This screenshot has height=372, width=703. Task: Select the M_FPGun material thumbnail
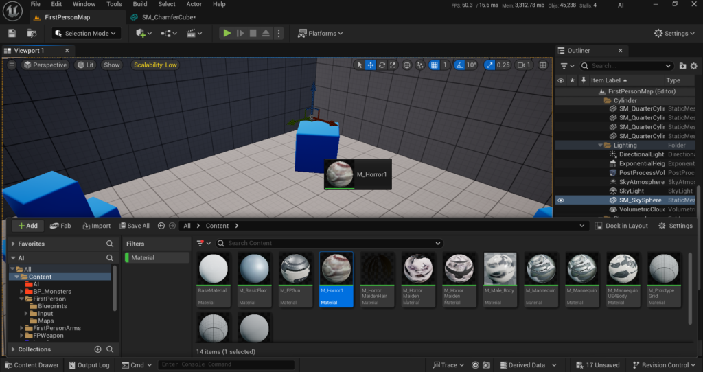coord(295,268)
